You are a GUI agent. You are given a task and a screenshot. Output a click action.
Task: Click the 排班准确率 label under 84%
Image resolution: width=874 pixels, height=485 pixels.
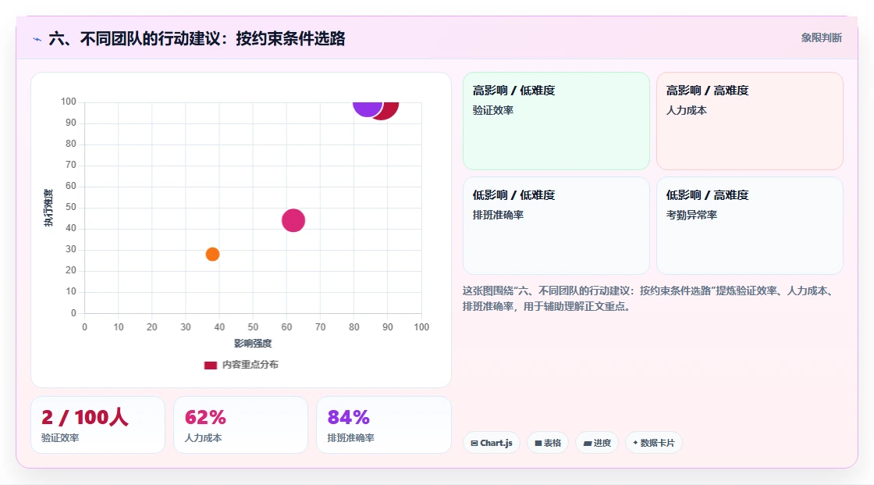(350, 438)
